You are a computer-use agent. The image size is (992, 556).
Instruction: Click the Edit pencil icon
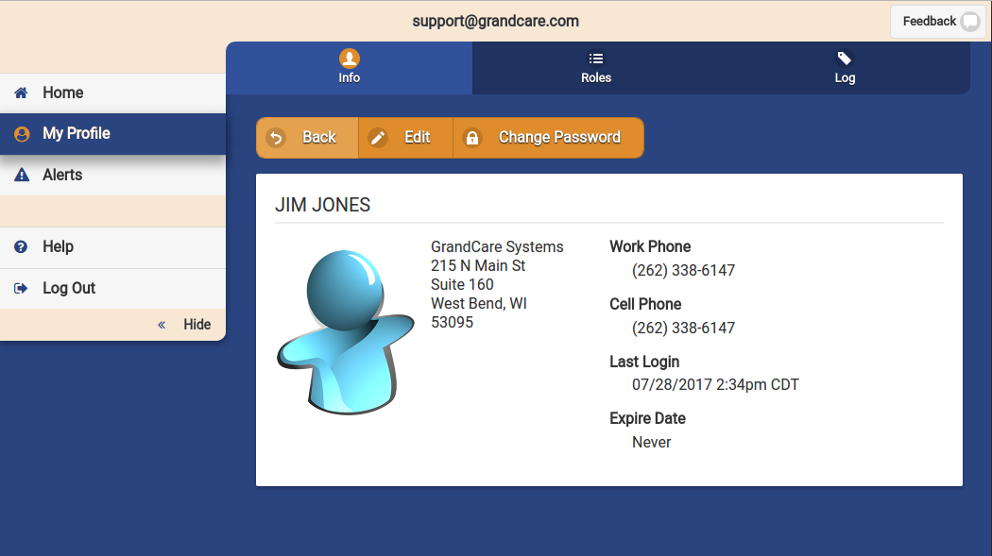click(x=378, y=138)
